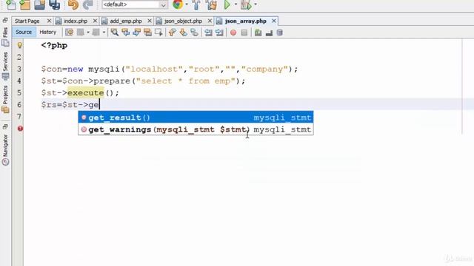The height and width of the screenshot is (266, 474).
Task: Expand the Run Project dropdown arrow
Action: point(236,4)
